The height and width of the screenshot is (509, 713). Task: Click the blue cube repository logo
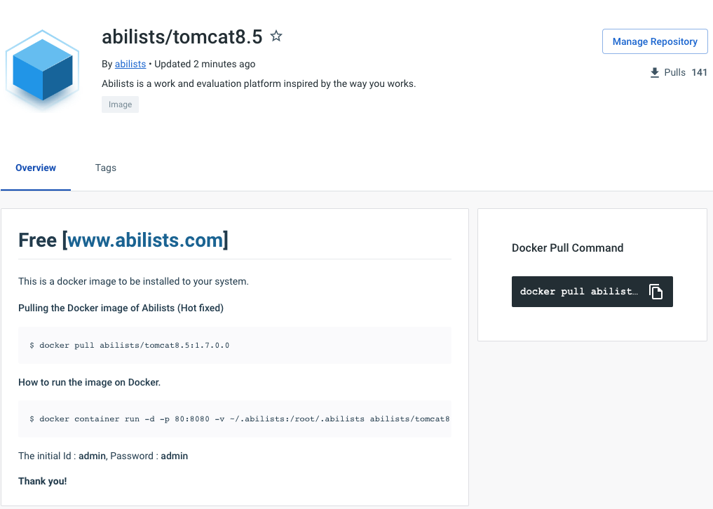(x=42, y=69)
